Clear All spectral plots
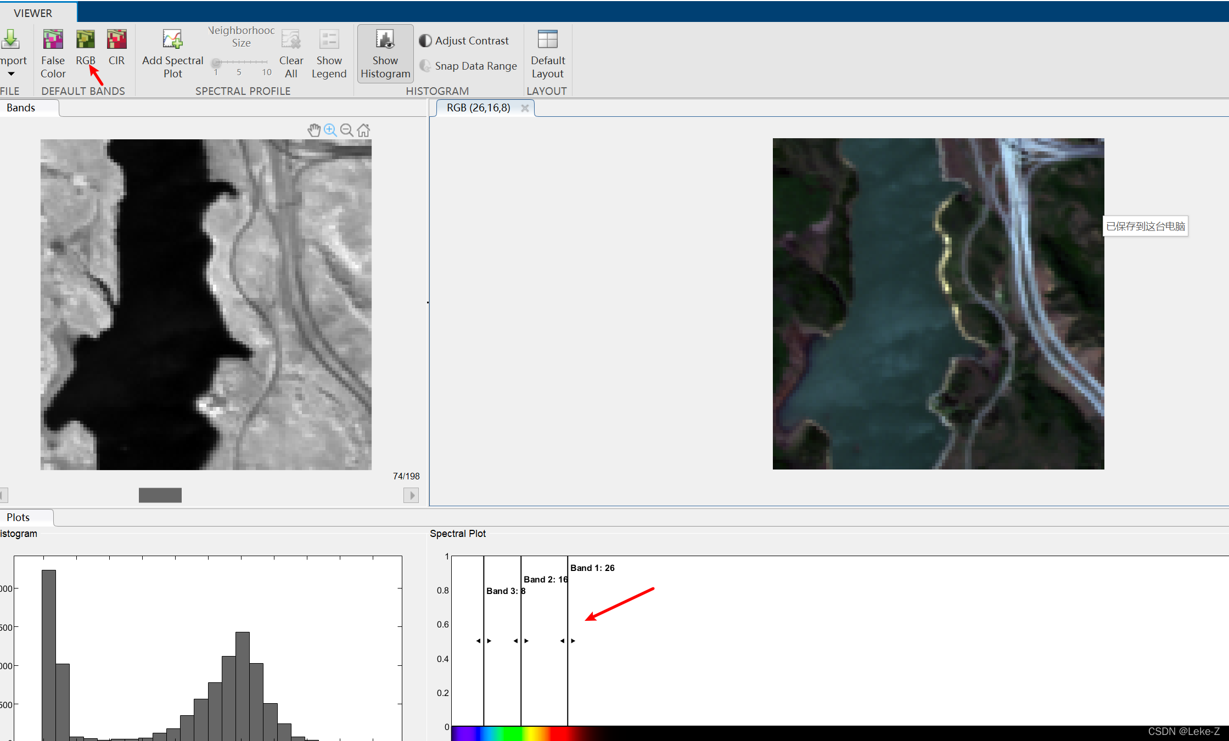The image size is (1229, 741). point(291,53)
